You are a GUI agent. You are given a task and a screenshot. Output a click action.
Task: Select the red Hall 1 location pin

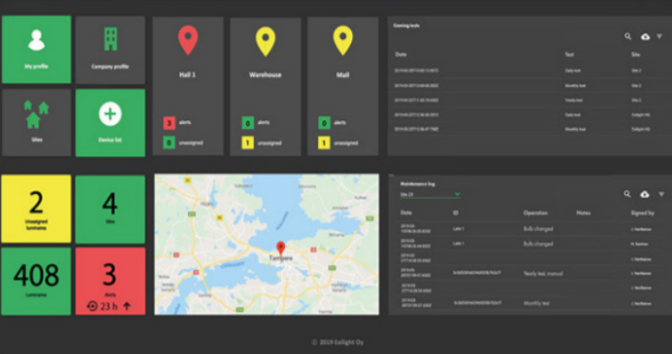(188, 41)
